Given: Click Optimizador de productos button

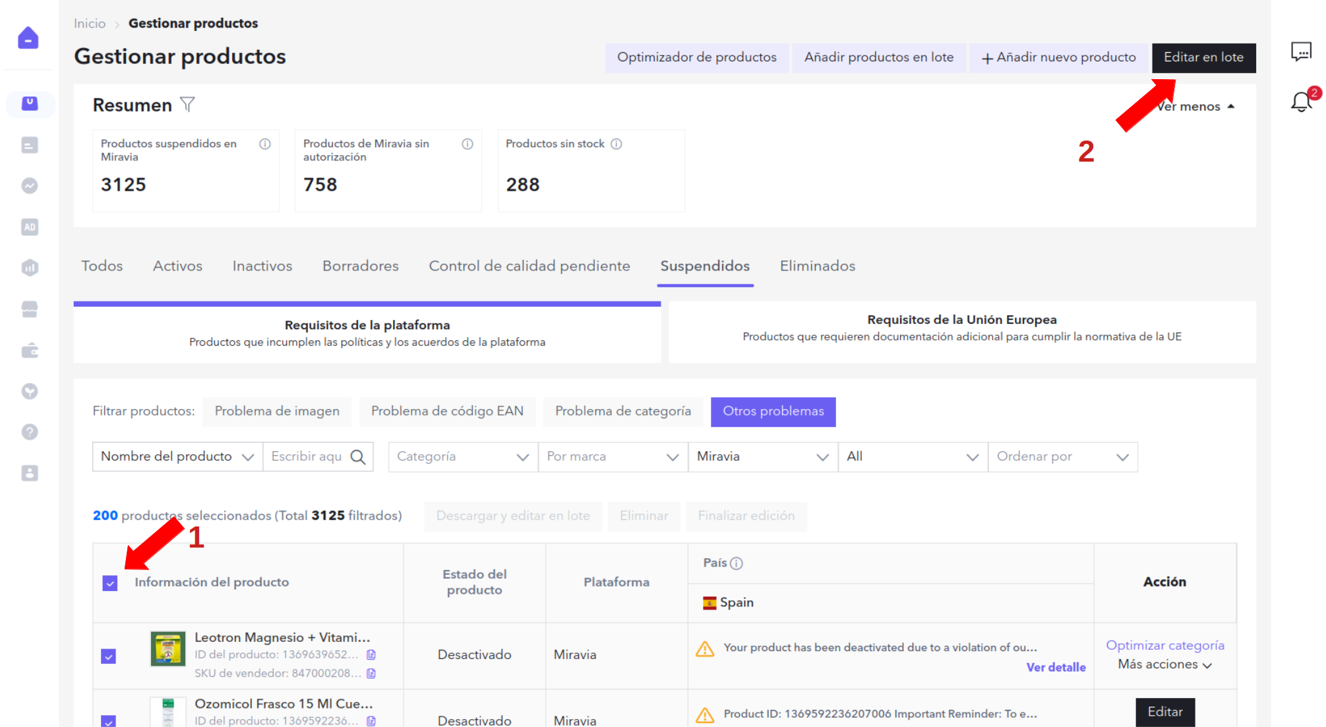Looking at the screenshot, I should coord(697,57).
